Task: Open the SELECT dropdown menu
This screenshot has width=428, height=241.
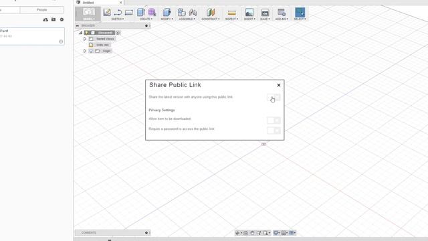Action: click(300, 19)
